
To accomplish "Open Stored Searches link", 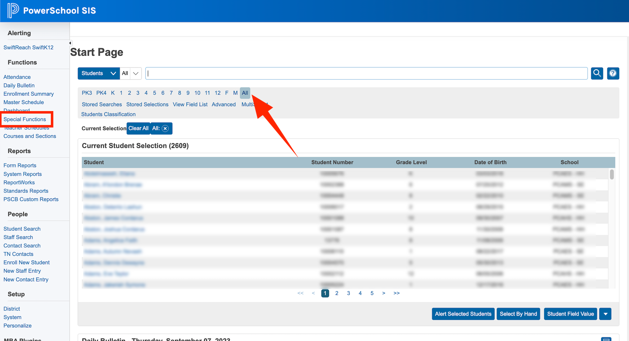I will point(102,104).
